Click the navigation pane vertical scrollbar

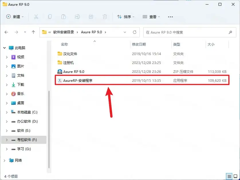(49, 129)
